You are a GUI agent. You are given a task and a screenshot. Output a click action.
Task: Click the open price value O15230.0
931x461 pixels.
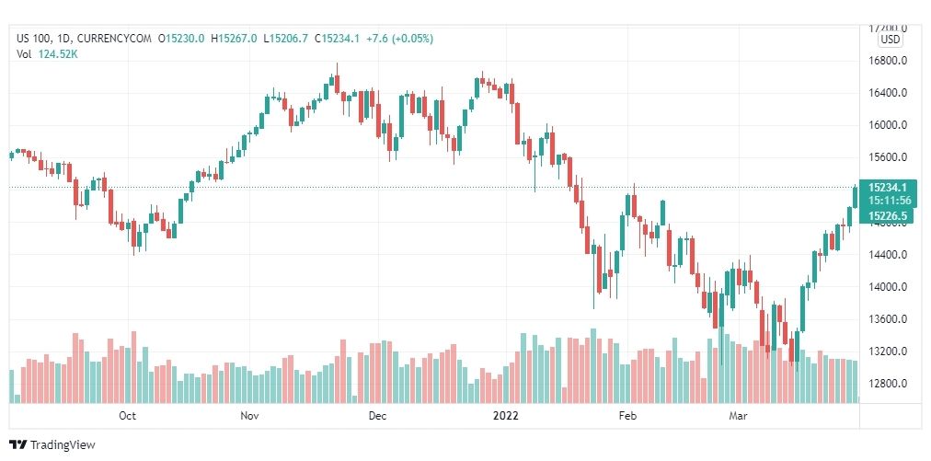click(x=181, y=39)
